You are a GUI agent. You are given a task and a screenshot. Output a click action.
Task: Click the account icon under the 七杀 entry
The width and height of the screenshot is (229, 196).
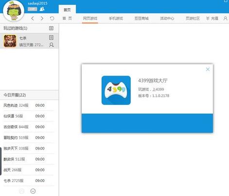52,45
